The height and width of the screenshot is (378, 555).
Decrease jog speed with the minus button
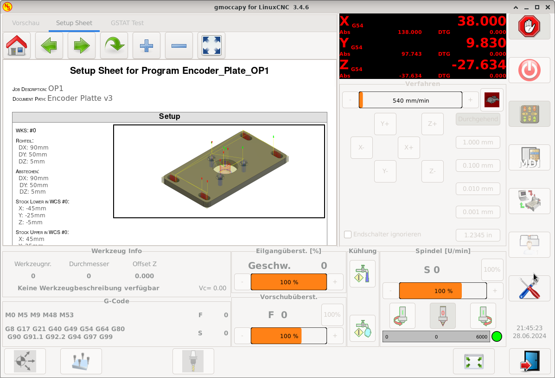350,100
